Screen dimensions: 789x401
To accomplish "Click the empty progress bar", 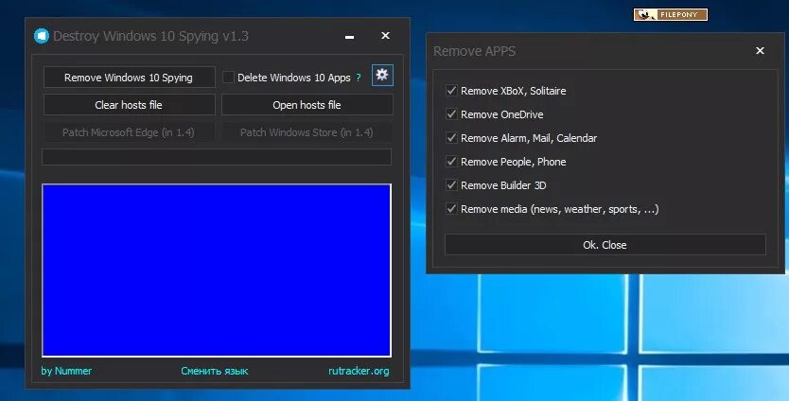I will point(217,156).
